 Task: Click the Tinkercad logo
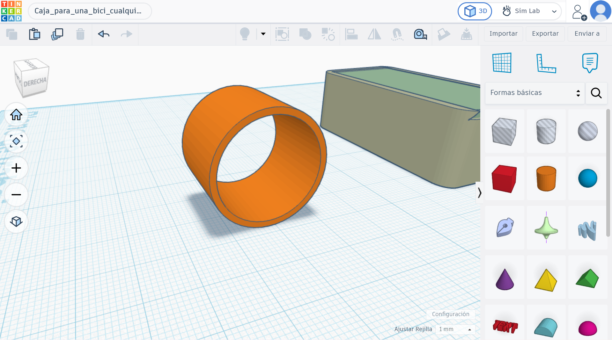11,11
